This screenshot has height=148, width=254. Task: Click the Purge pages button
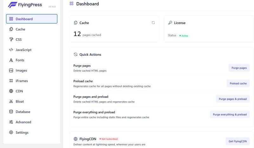pyautogui.click(x=239, y=68)
